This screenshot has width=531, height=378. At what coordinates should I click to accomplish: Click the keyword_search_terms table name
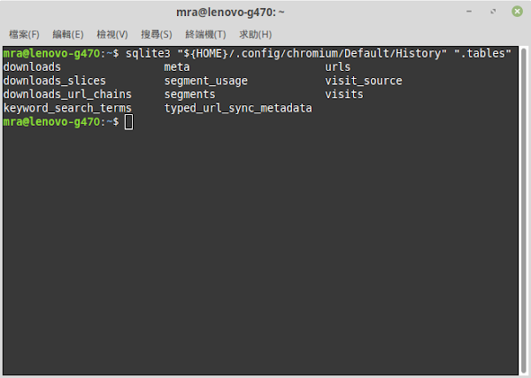pos(67,108)
